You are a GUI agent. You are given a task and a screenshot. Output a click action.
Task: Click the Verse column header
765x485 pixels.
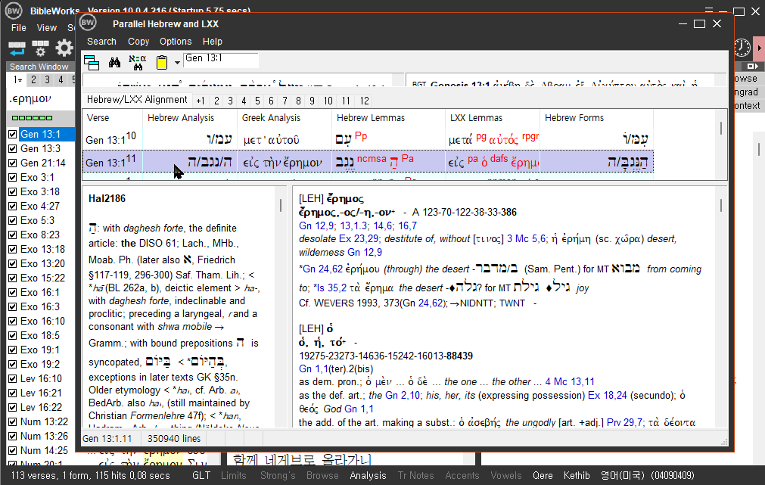click(98, 117)
